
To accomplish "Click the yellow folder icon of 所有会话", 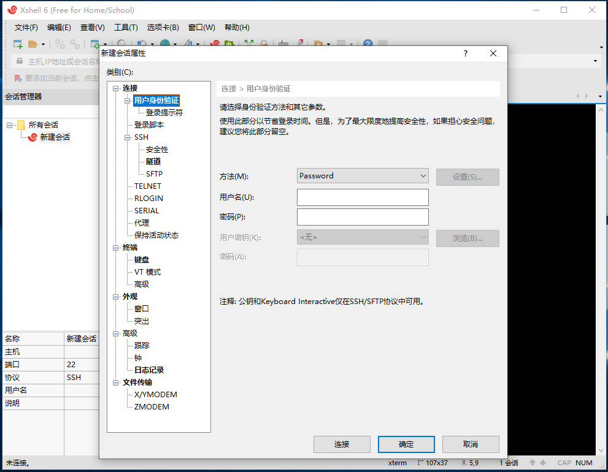I will click(21, 125).
